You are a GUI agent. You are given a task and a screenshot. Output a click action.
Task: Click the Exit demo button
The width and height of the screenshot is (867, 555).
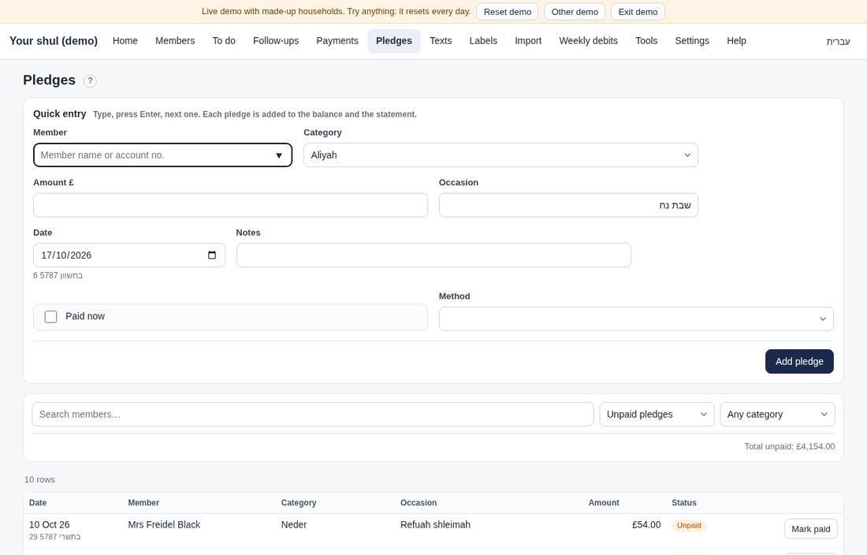(638, 12)
